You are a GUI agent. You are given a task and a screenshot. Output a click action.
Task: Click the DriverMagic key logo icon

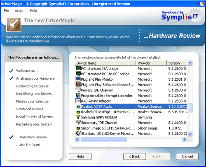[14, 25]
